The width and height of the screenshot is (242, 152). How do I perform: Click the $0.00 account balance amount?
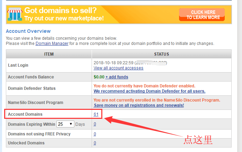click(x=99, y=77)
